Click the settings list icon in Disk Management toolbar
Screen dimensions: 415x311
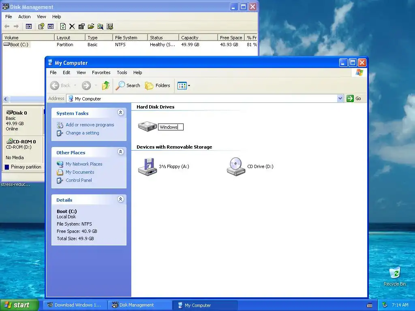110,26
